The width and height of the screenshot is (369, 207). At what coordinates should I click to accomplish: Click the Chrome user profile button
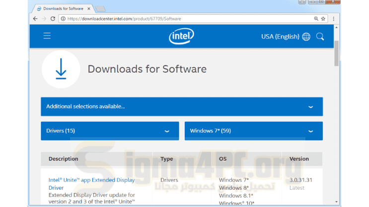[302, 2]
